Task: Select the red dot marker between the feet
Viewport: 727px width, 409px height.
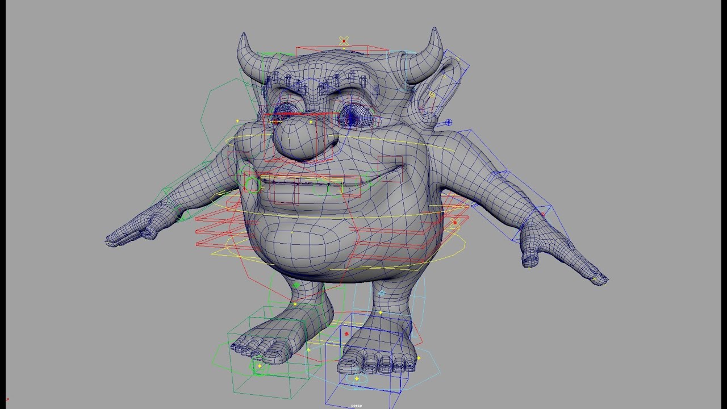Action: (x=346, y=333)
